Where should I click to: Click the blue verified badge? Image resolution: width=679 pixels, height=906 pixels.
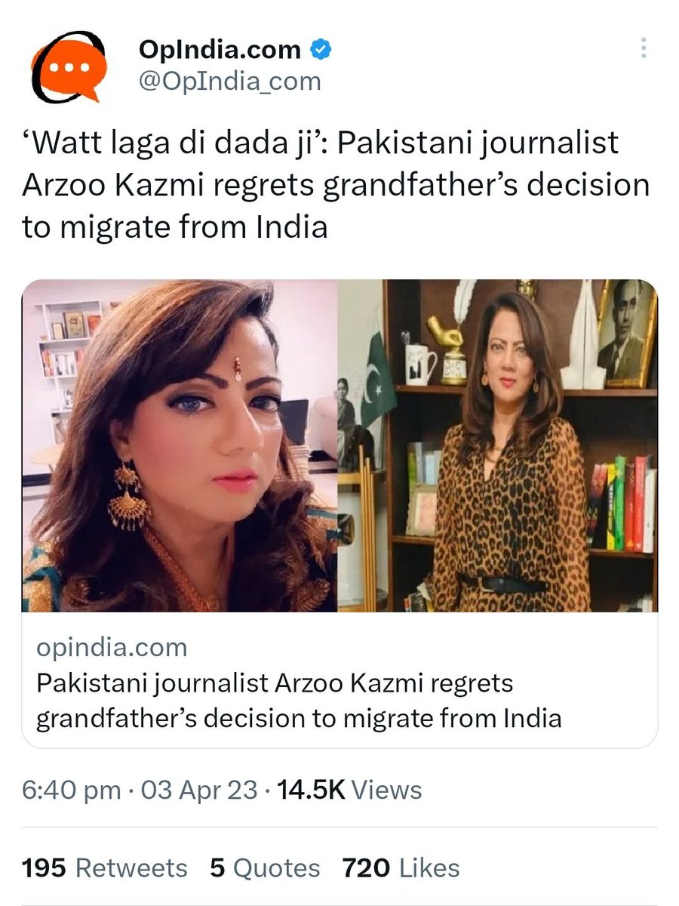tap(320, 51)
